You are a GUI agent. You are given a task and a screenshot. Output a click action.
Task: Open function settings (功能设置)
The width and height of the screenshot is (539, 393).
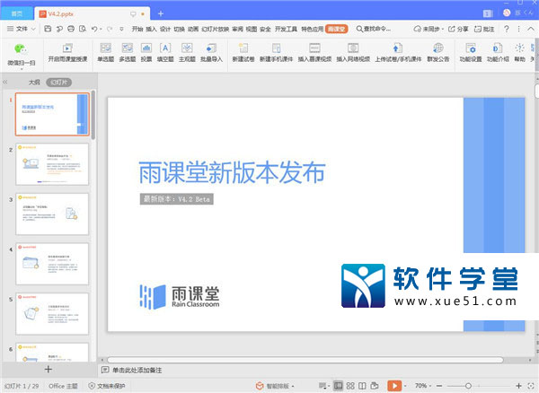tap(471, 53)
